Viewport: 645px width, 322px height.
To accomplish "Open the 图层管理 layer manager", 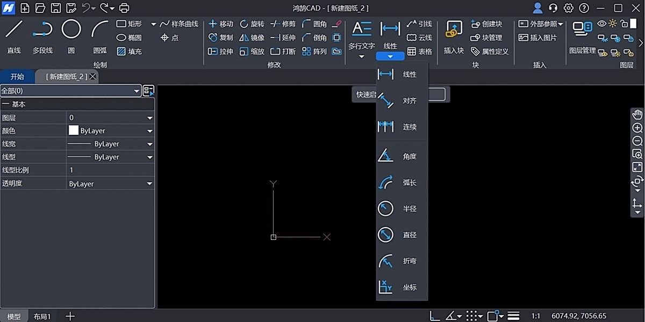I will 584,38.
